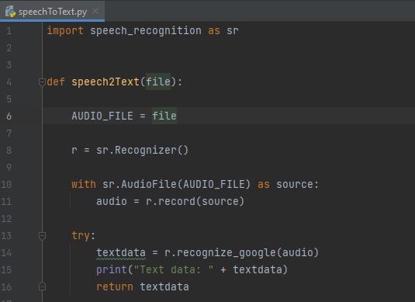This screenshot has height=302, width=415.
Task: Click the 'def' keyword
Action: [x=56, y=82]
